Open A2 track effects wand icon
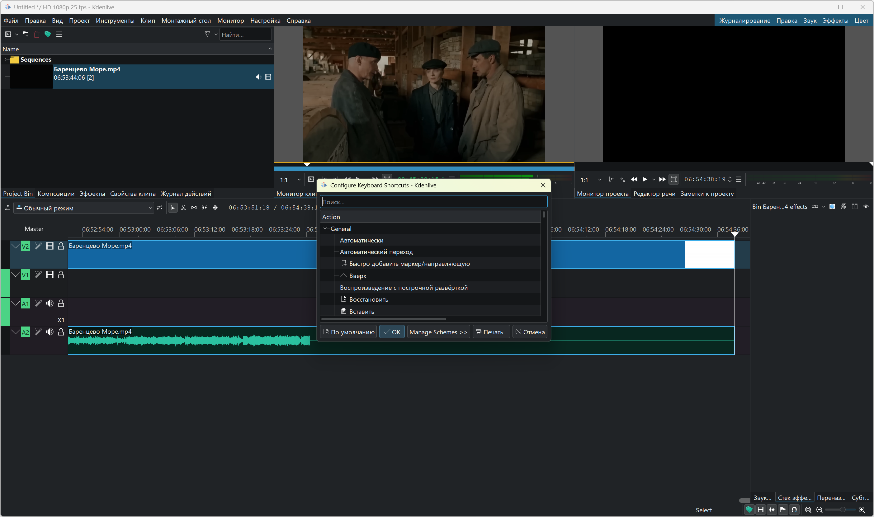The width and height of the screenshot is (874, 517). (x=38, y=332)
